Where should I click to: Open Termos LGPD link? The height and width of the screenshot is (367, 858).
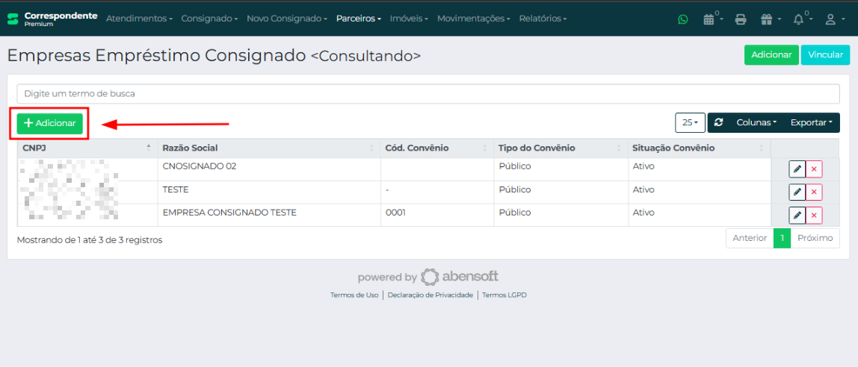[504, 295]
